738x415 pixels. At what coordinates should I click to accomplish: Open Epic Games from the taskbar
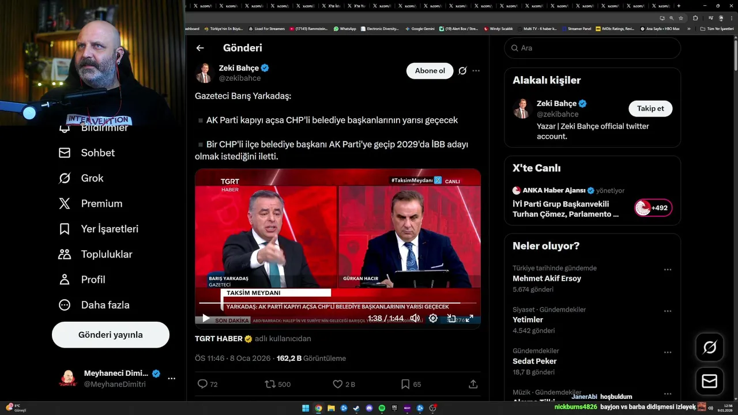(x=394, y=408)
